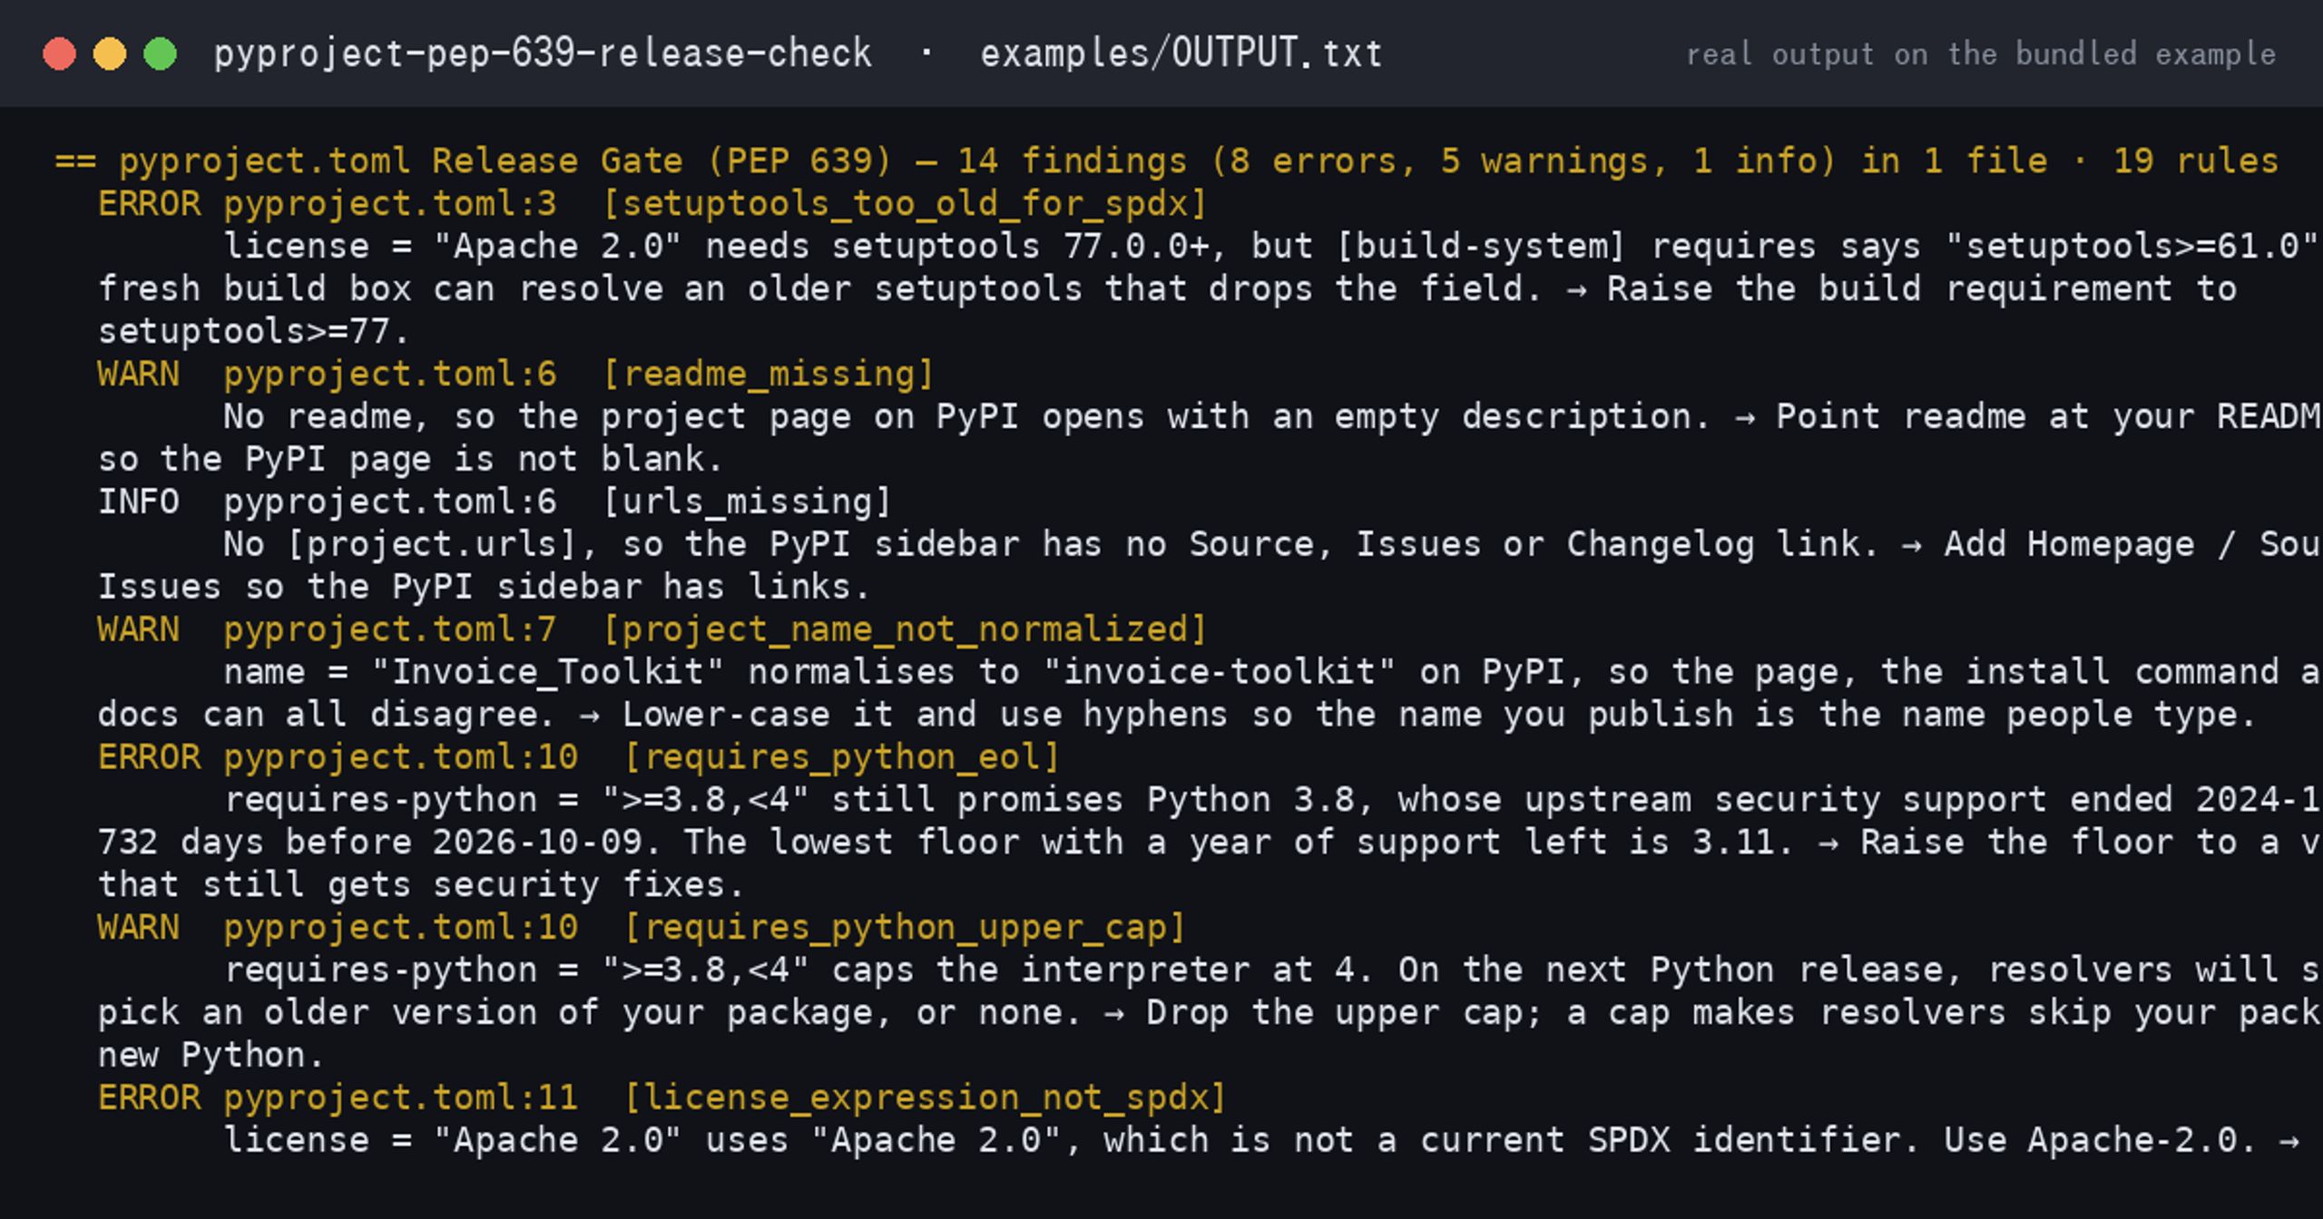Select the license_expression_not_spdx rule tag

pos(926,1097)
